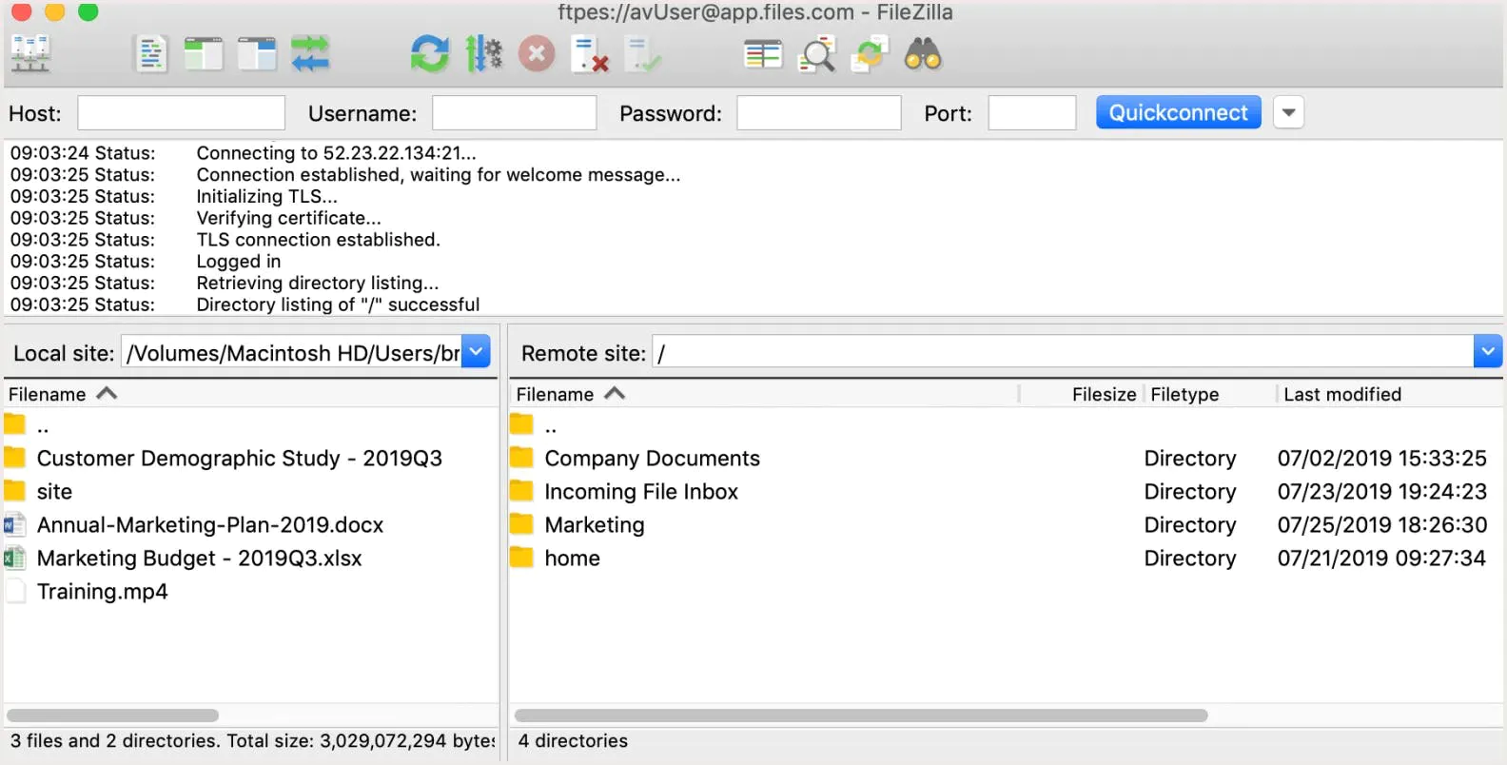Click the Username input field
This screenshot has width=1507, height=765.
514,112
